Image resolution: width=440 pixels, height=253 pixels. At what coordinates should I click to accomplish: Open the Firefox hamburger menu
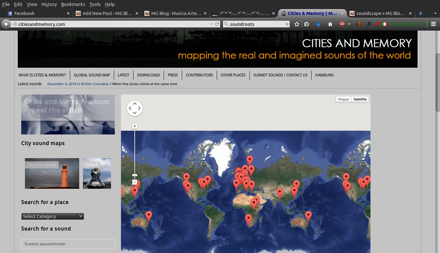point(433,24)
